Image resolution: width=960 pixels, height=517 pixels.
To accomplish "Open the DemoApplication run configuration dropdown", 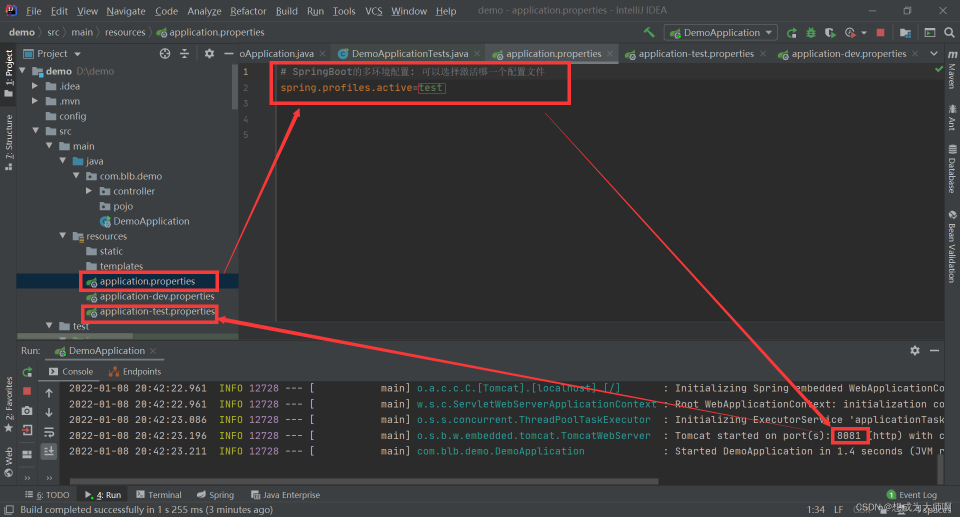I will point(720,33).
